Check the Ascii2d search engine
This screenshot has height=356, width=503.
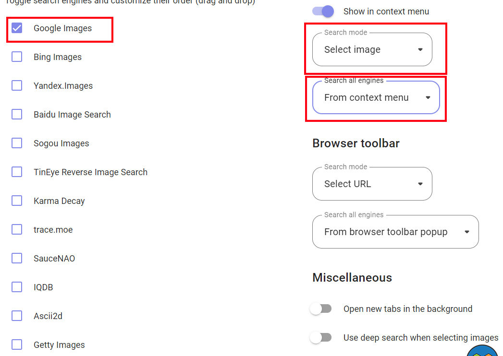17,316
